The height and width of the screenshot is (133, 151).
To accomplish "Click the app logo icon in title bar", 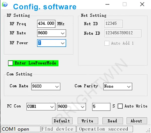I will tap(5, 4).
